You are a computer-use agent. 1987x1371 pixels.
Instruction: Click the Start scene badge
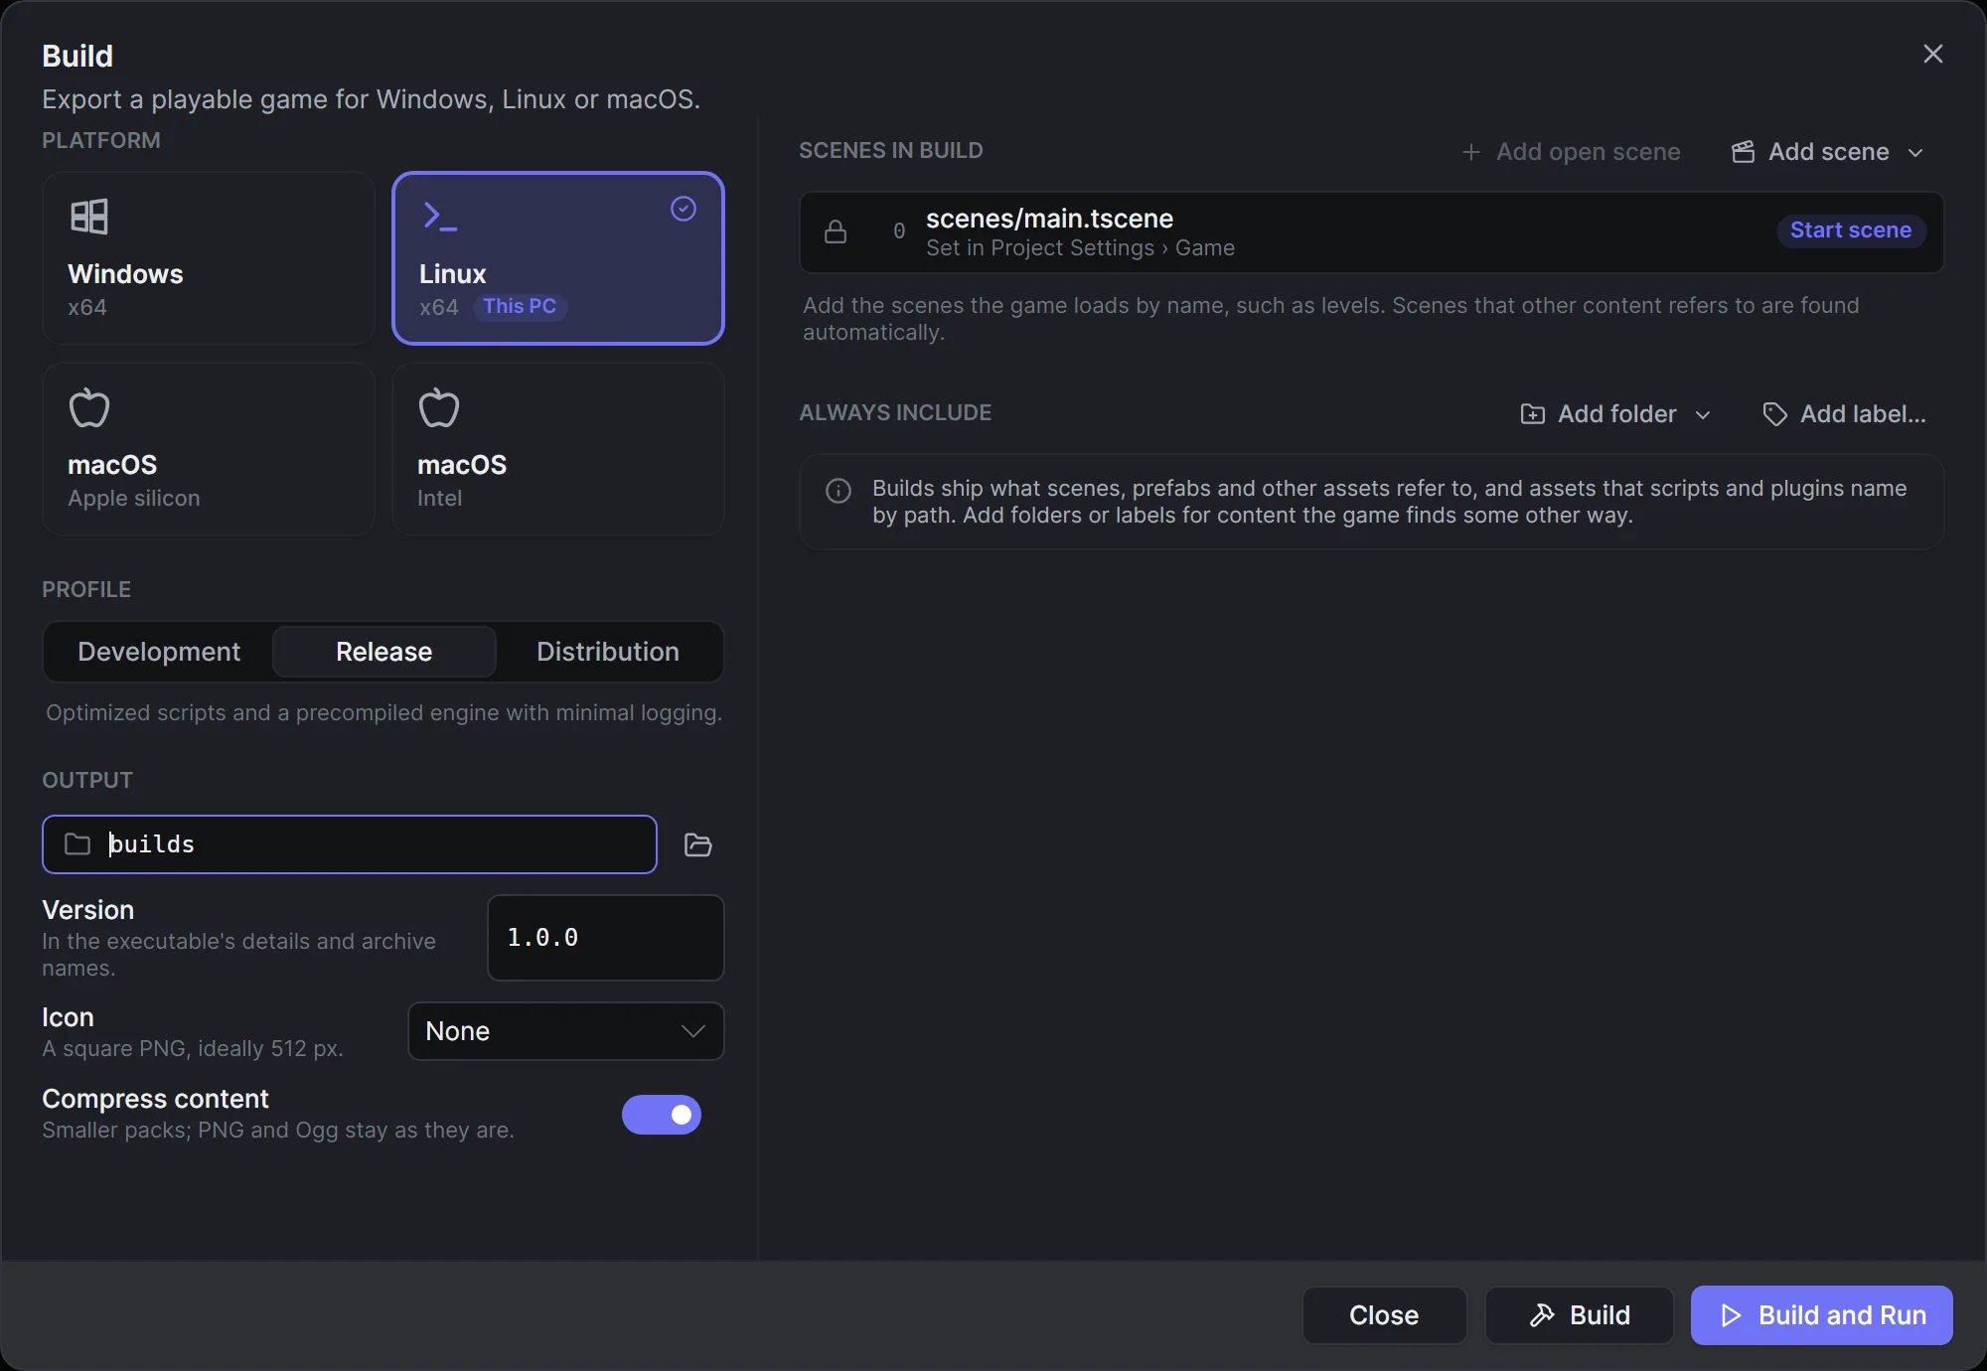tap(1851, 230)
